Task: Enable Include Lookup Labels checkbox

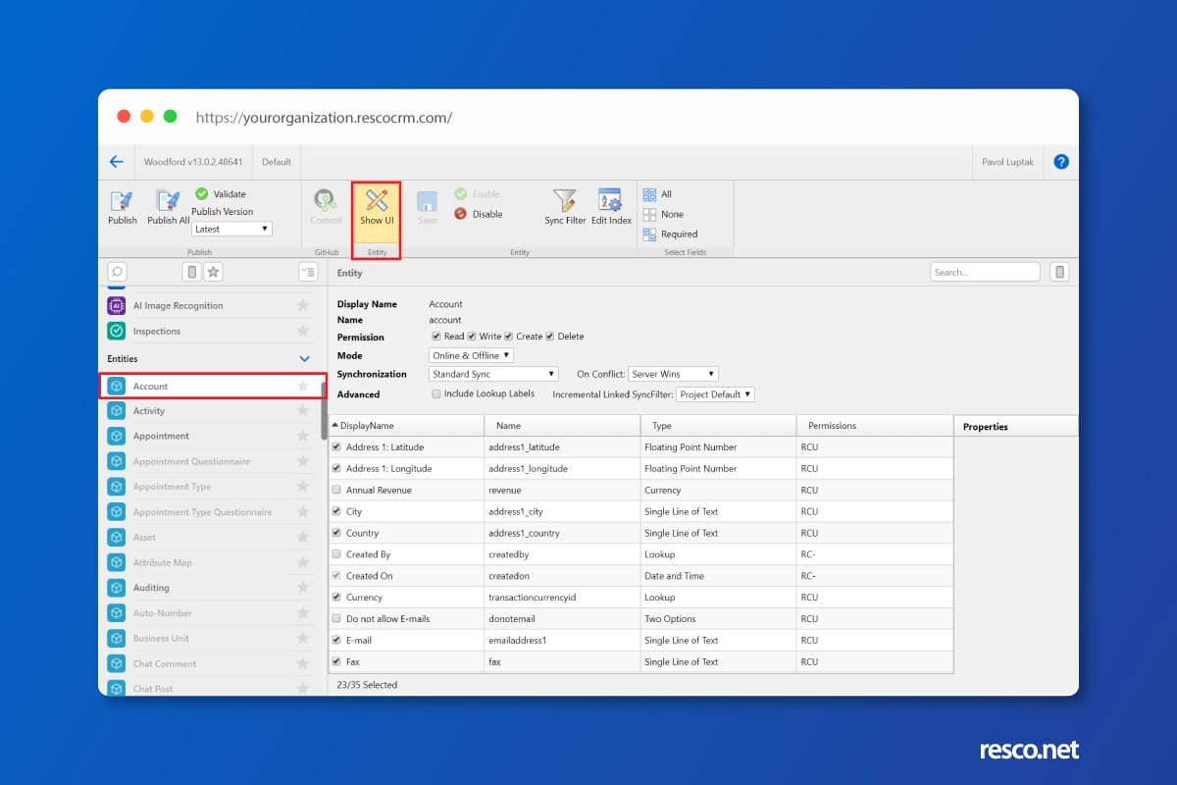Action: [x=436, y=393]
